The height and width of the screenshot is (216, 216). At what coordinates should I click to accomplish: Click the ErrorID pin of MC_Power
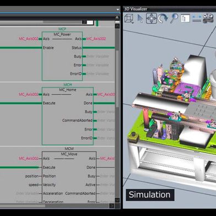[76, 74]
